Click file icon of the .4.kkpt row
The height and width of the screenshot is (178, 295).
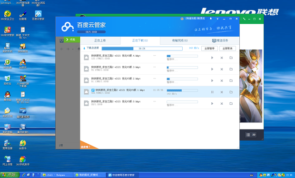(x=86, y=57)
